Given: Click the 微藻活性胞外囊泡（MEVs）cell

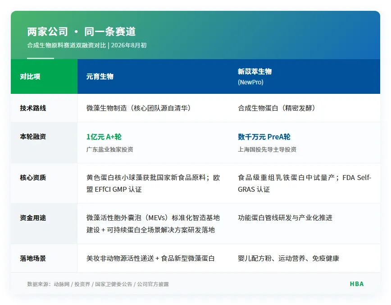Looking at the screenshot, I should pyautogui.click(x=153, y=224).
